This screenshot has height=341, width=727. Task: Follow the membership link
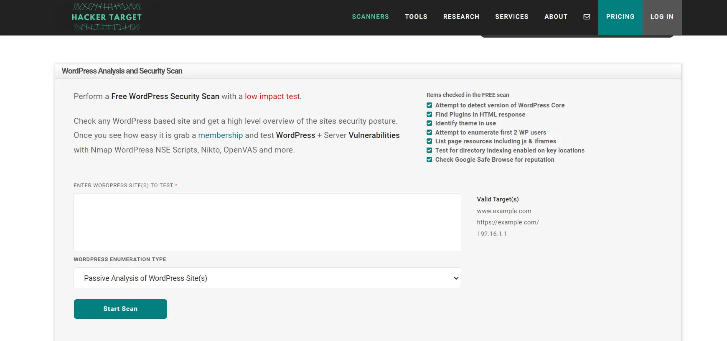coord(220,135)
